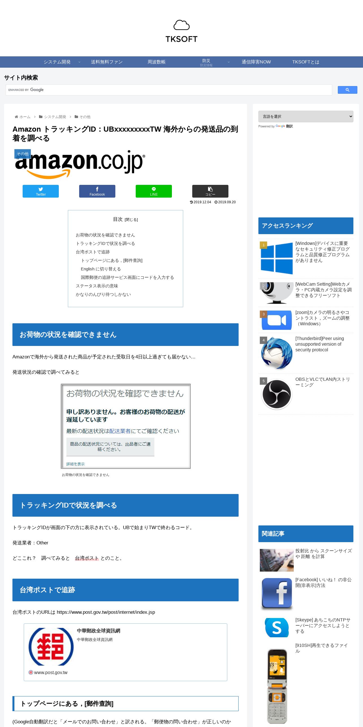
Task: Open the Facebook logo related article thumbnail
Action: (x=276, y=594)
